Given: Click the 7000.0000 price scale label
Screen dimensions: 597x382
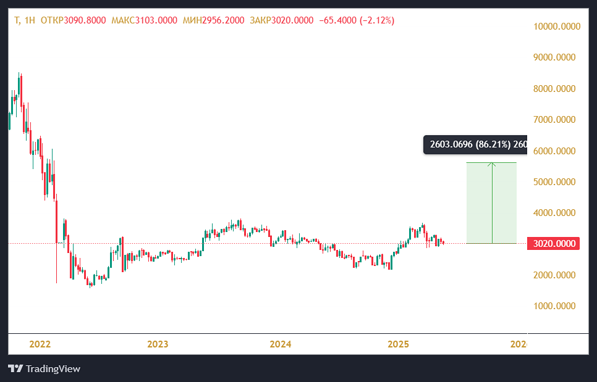Looking at the screenshot, I should click(x=555, y=120).
